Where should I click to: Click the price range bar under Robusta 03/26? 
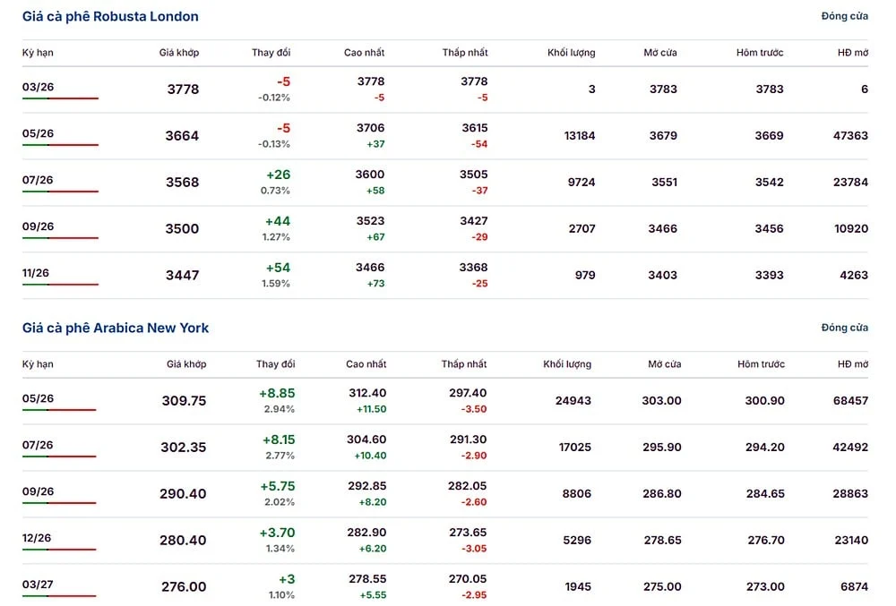[60, 98]
